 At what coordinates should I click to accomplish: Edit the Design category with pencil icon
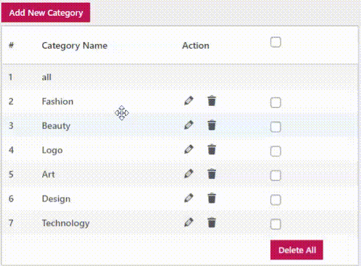(x=189, y=198)
